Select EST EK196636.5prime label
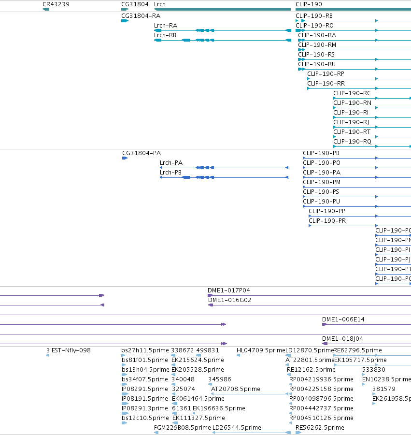The image size is (411, 435). (x=219, y=408)
